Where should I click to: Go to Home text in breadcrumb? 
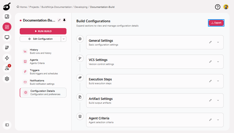click(23, 7)
